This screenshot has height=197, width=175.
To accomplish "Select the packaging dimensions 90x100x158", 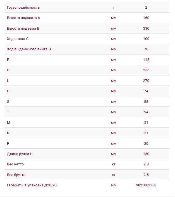I will point(146,185).
